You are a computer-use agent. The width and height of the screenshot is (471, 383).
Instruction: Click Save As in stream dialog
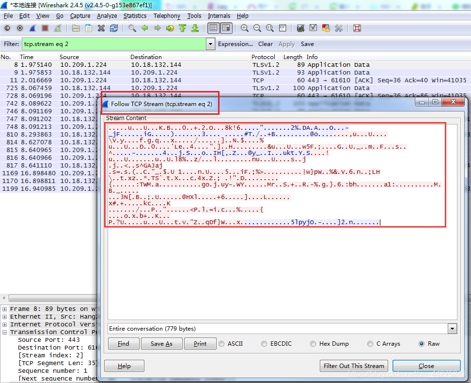[162, 344]
